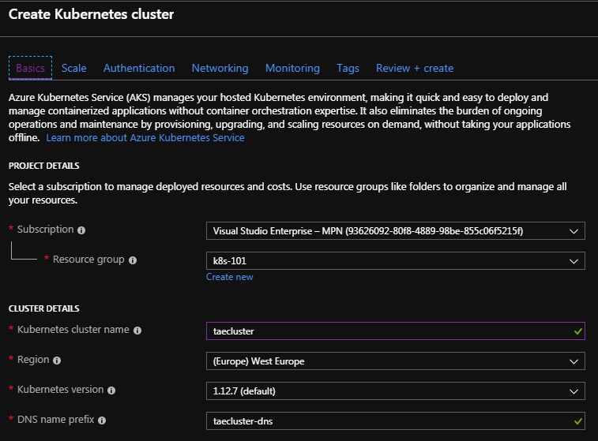This screenshot has width=598, height=441.
Task: Expand the Resource group dropdown showing k8s-101
Action: coord(395,261)
